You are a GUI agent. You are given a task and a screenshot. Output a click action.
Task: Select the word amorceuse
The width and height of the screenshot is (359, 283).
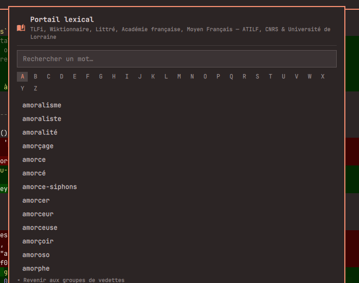click(x=40, y=228)
